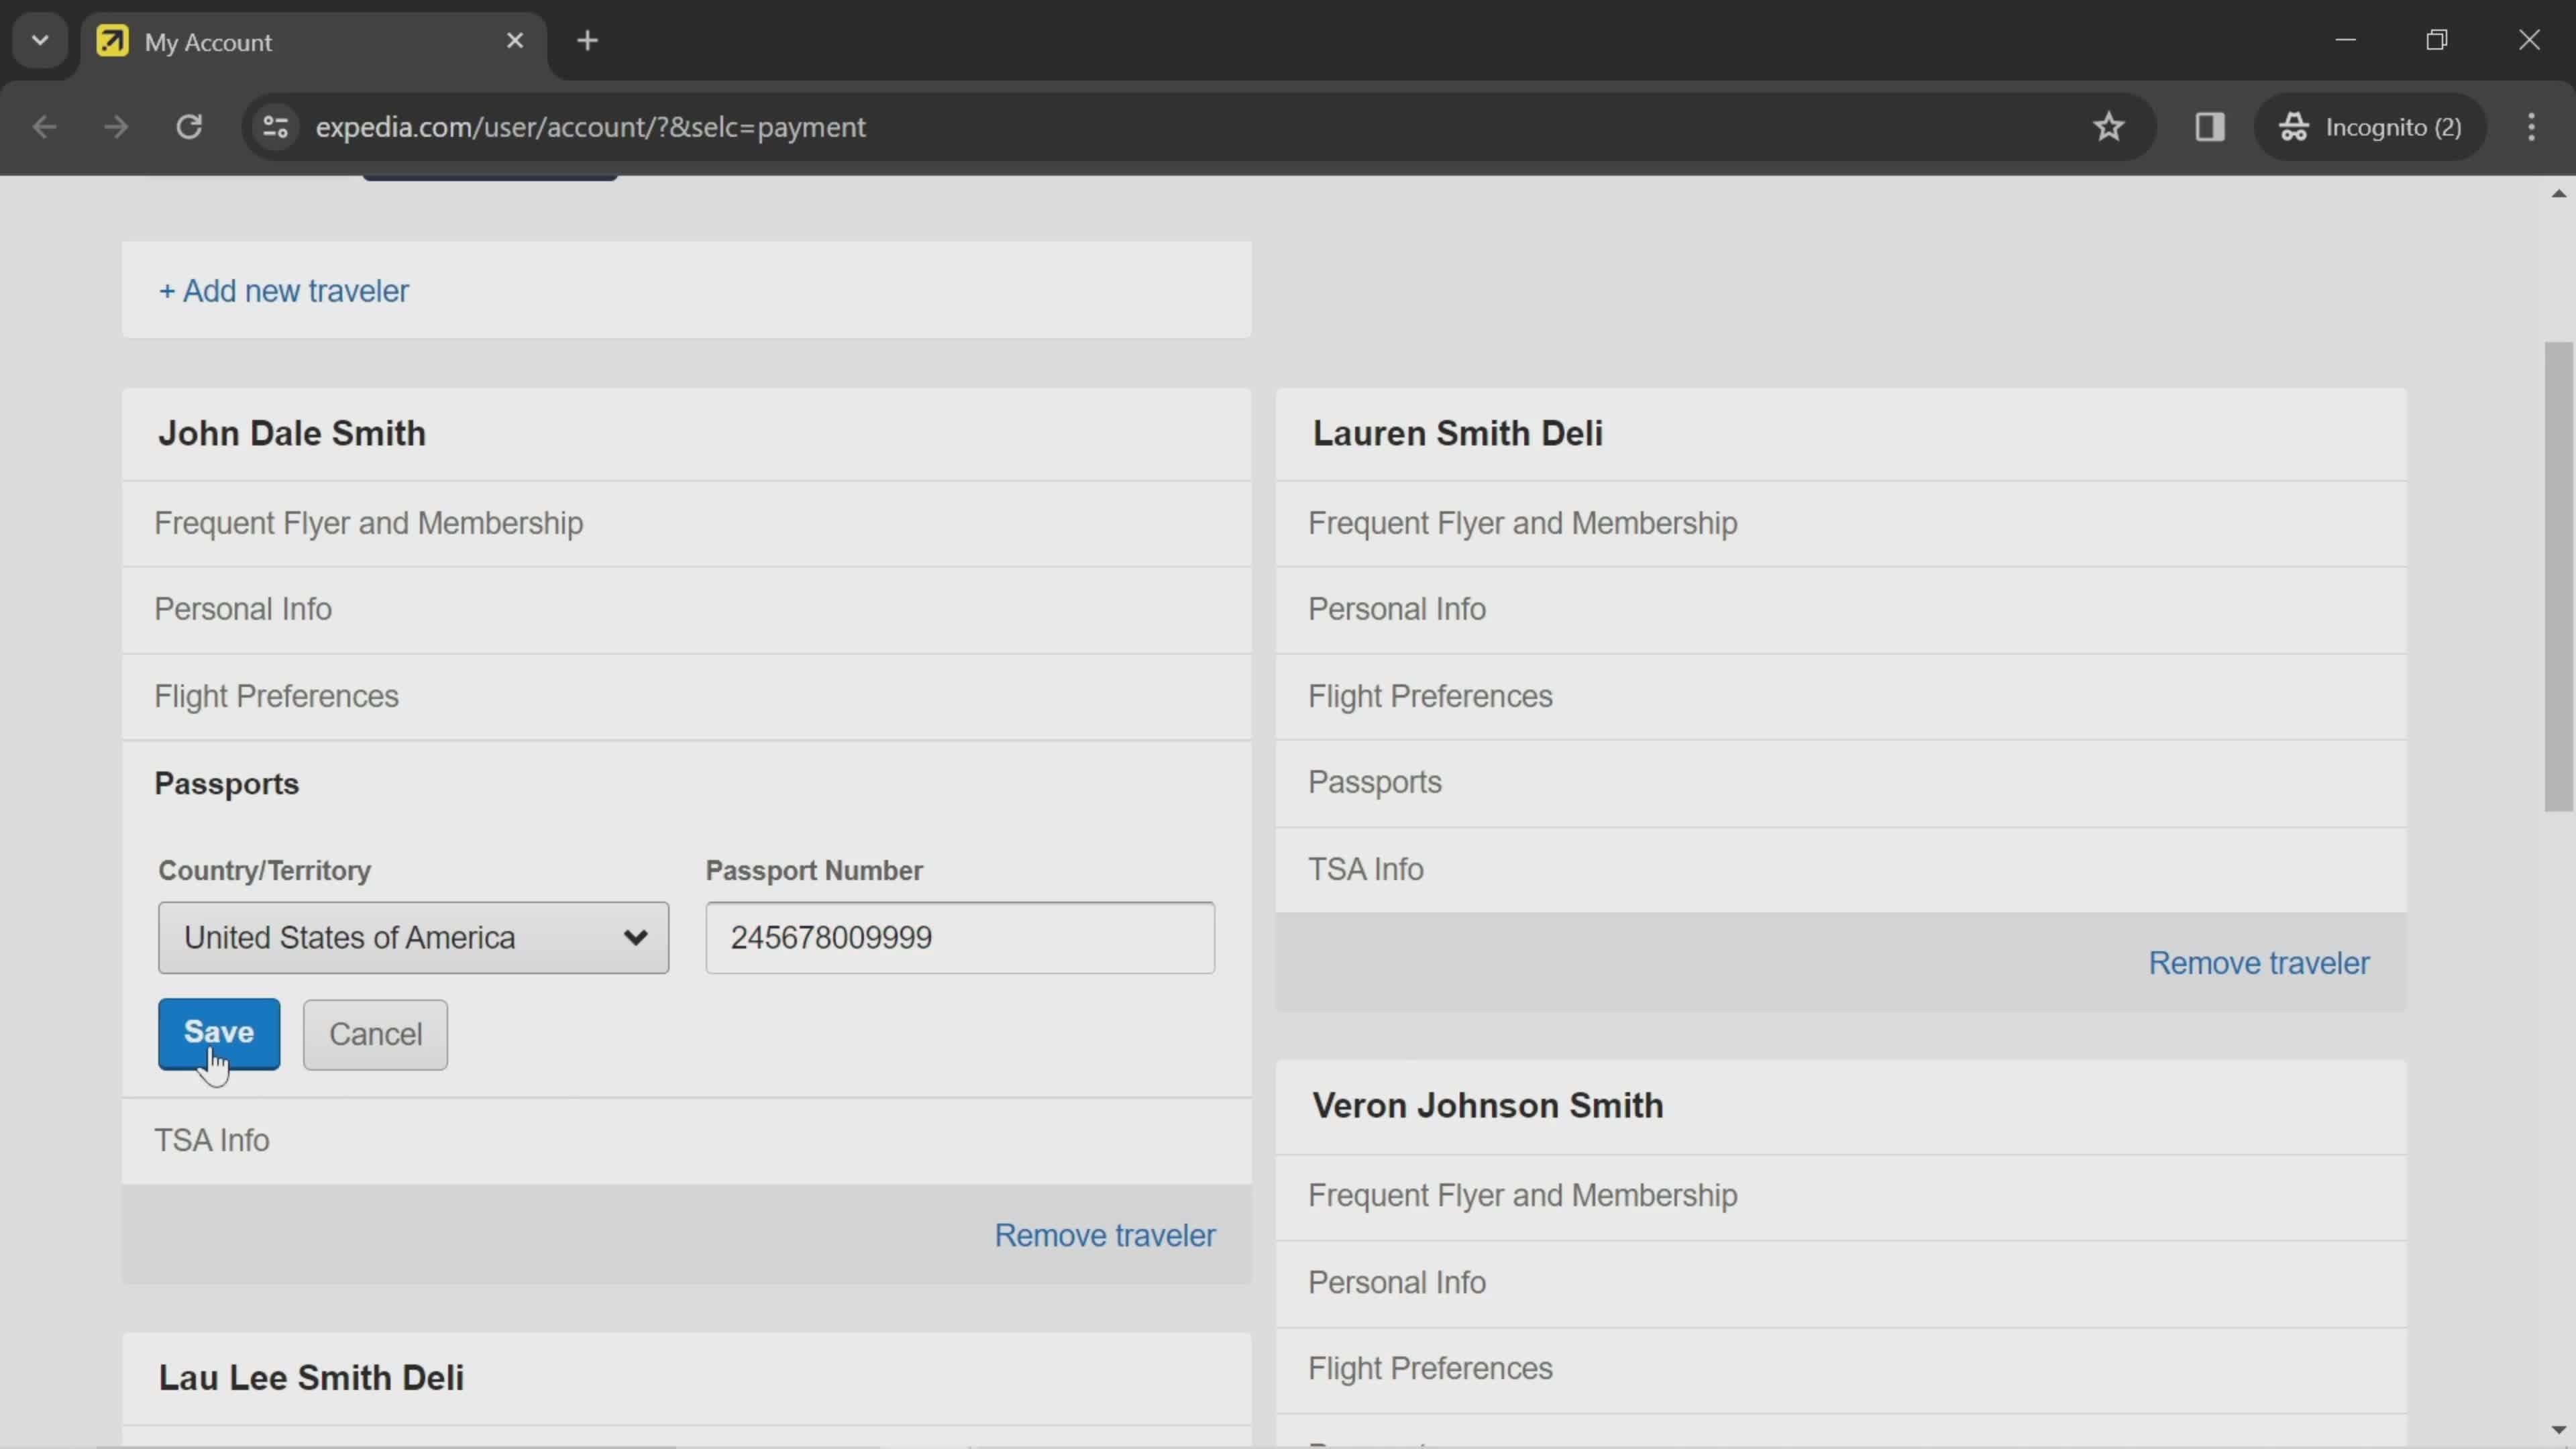
Task: Click the passport number input field
Action: (964, 939)
